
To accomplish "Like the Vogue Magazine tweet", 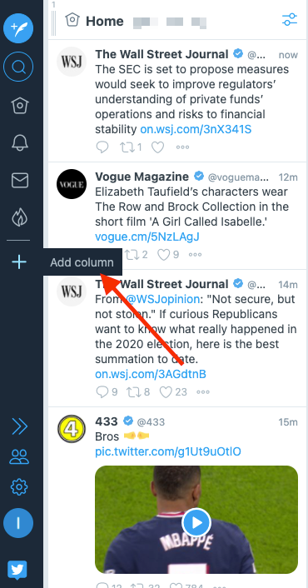I will tap(164, 255).
